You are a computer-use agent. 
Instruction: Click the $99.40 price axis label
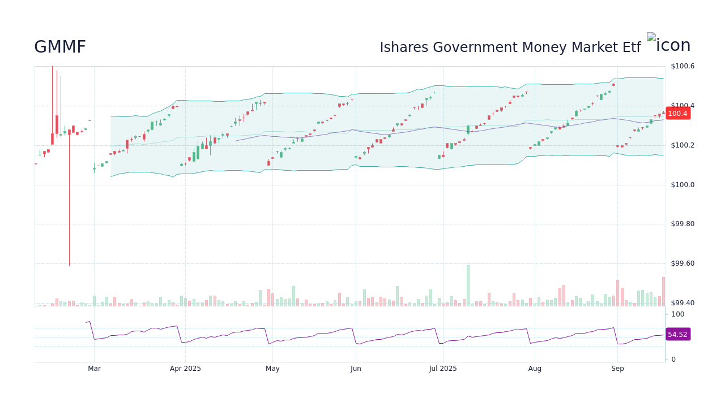(683, 303)
